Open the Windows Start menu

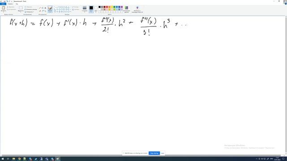point(3,159)
